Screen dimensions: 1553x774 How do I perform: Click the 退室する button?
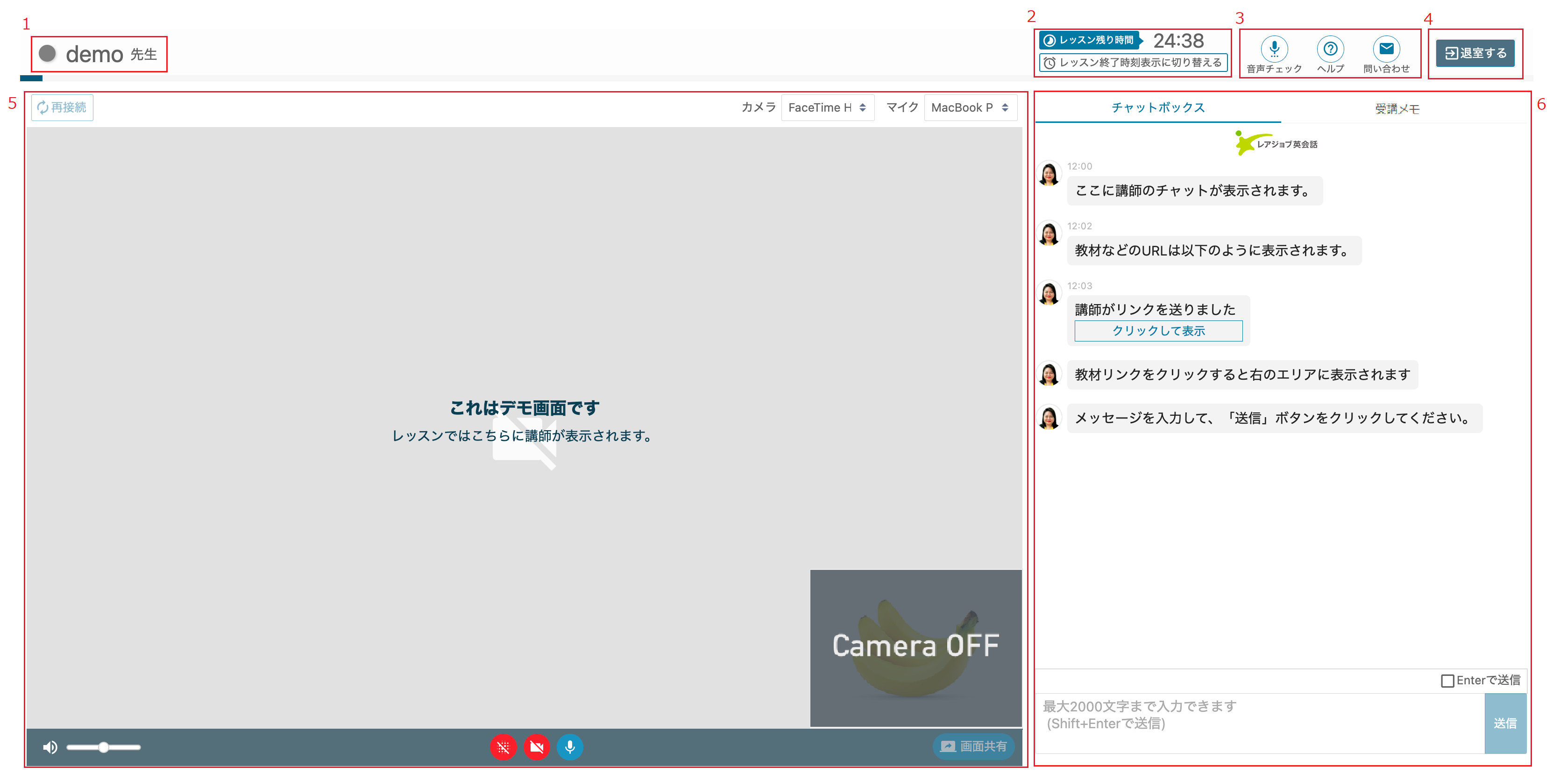pos(1475,53)
